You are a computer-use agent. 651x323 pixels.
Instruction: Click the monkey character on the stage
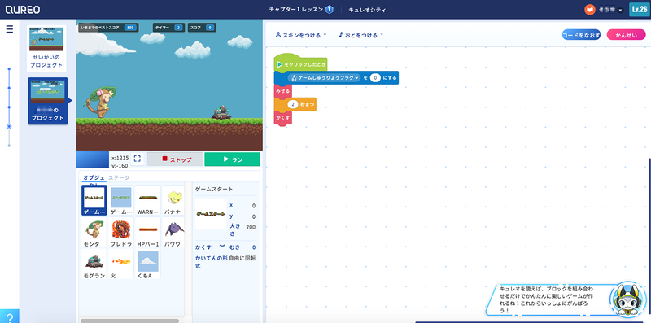(100, 102)
